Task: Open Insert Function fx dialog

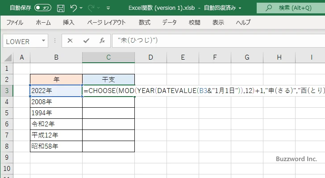Action: (x=102, y=40)
